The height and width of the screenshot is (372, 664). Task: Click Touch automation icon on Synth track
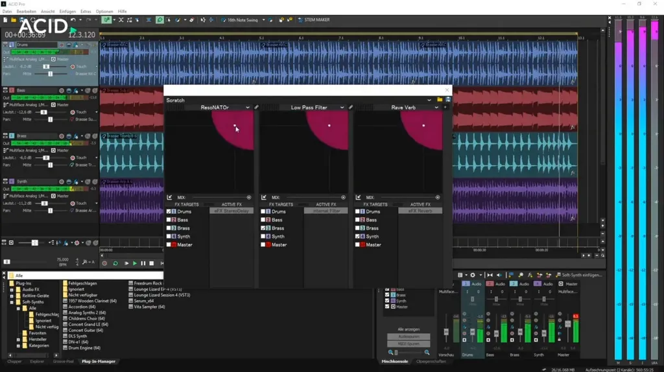click(x=73, y=203)
